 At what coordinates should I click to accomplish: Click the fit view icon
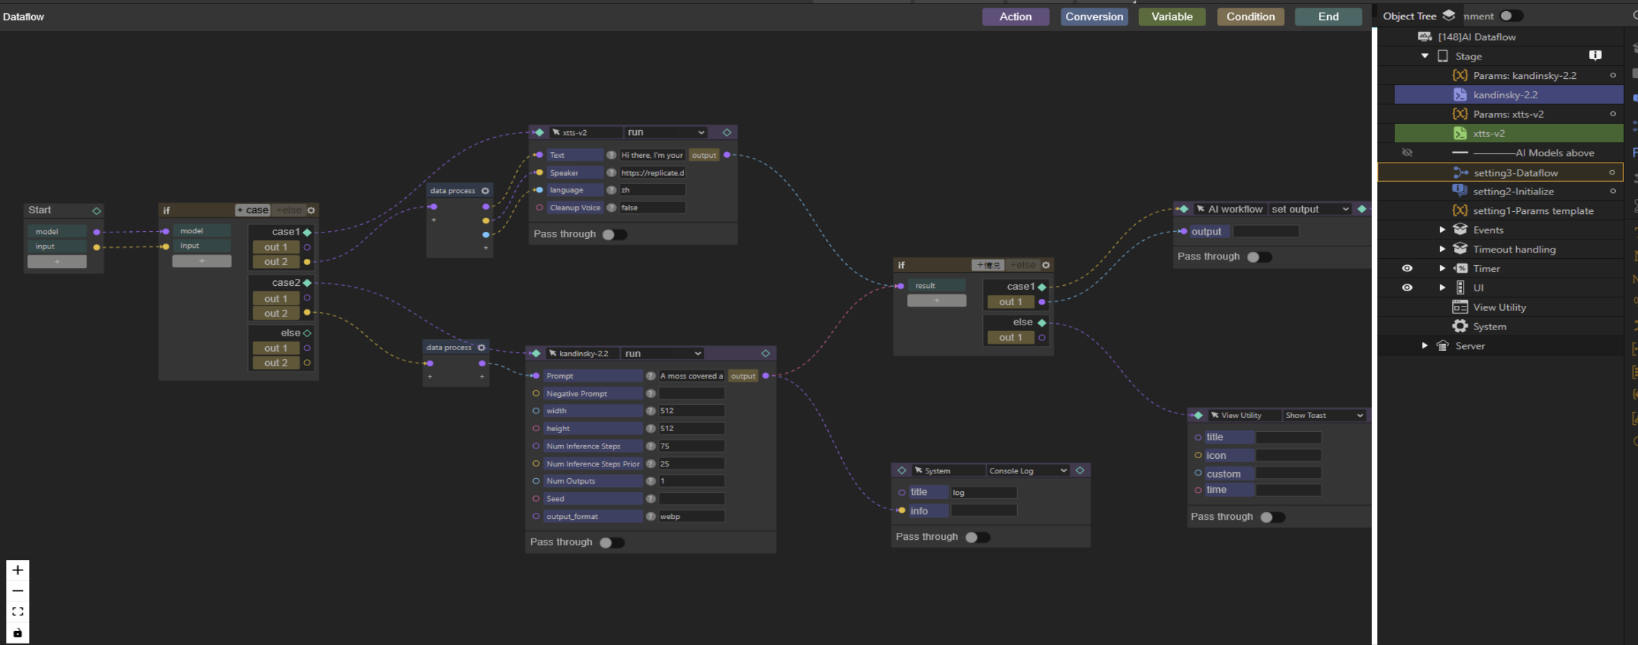click(18, 612)
